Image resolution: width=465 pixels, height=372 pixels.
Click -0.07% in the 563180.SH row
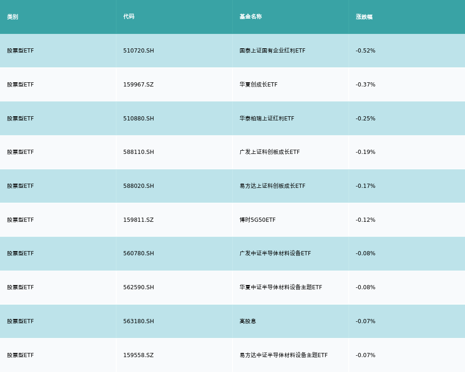click(x=365, y=321)
